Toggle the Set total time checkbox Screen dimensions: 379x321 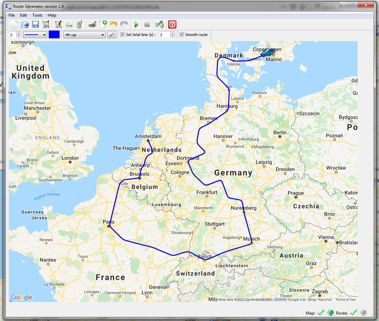point(122,35)
